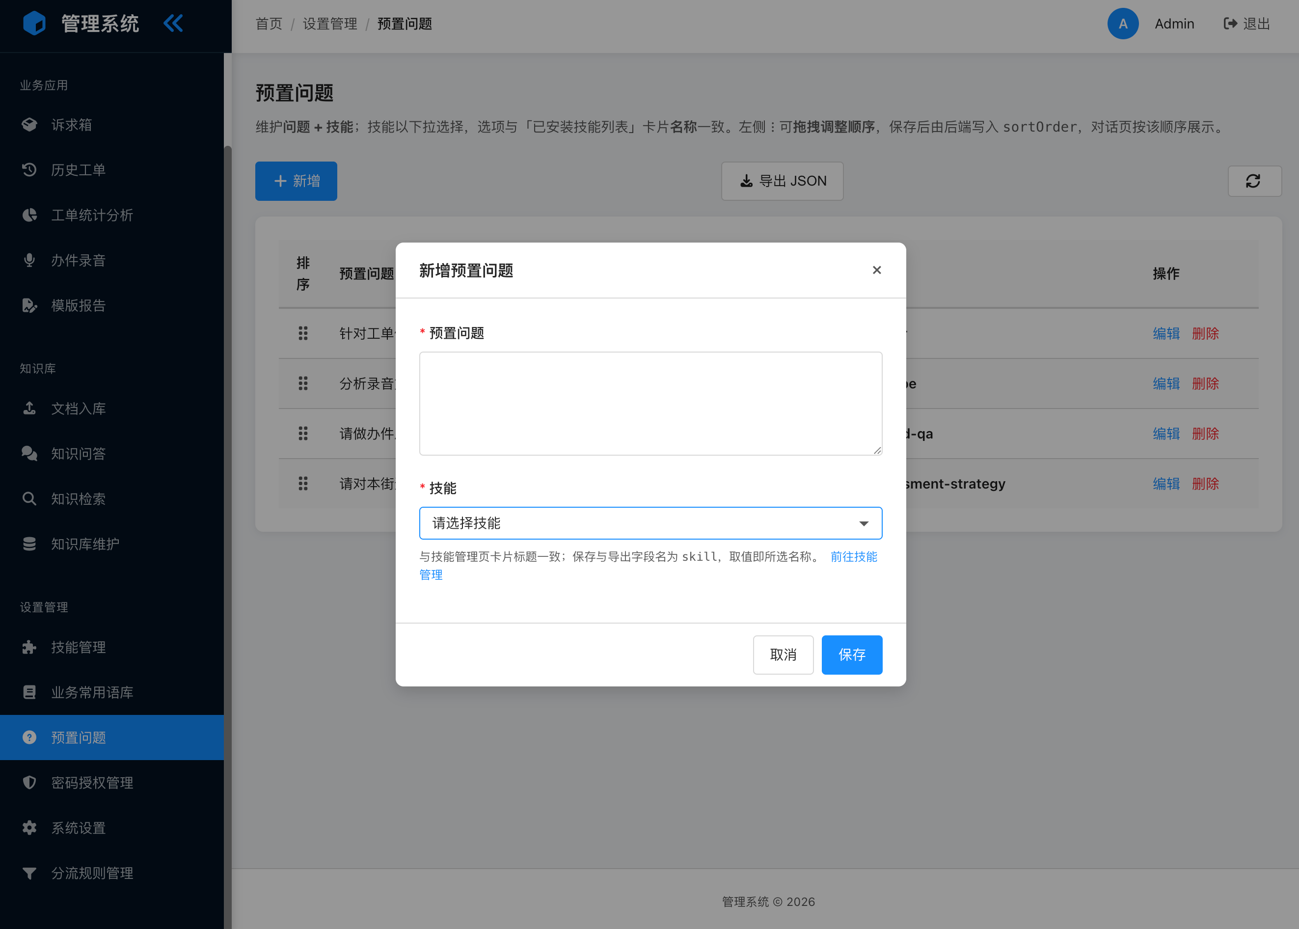1299x929 pixels.
Task: Click the 密码授权管理 shield icon
Action: point(29,783)
